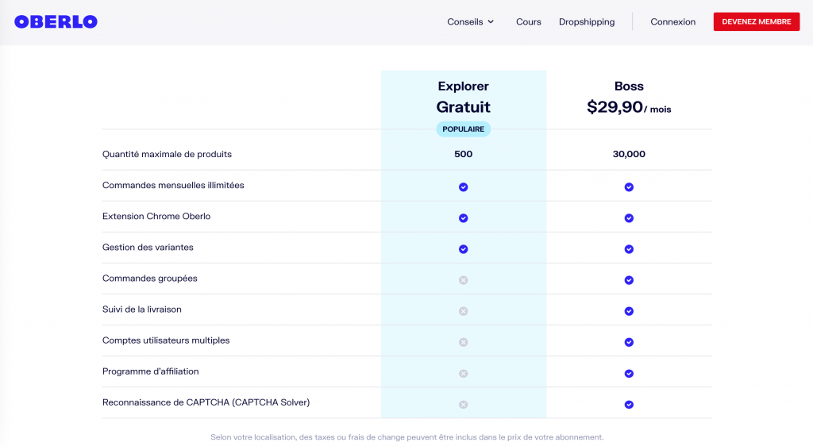
Task: Click Boss checkmark for Gestion des variantes
Action: point(629,249)
